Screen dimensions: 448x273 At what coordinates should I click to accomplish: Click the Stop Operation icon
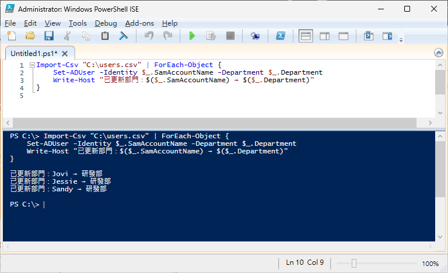point(230,36)
